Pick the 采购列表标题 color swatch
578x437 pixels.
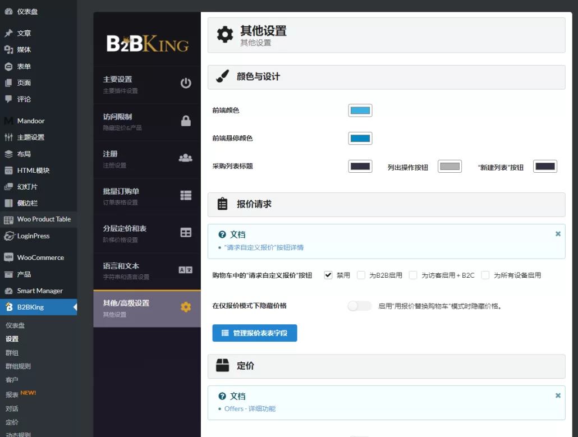click(x=360, y=166)
